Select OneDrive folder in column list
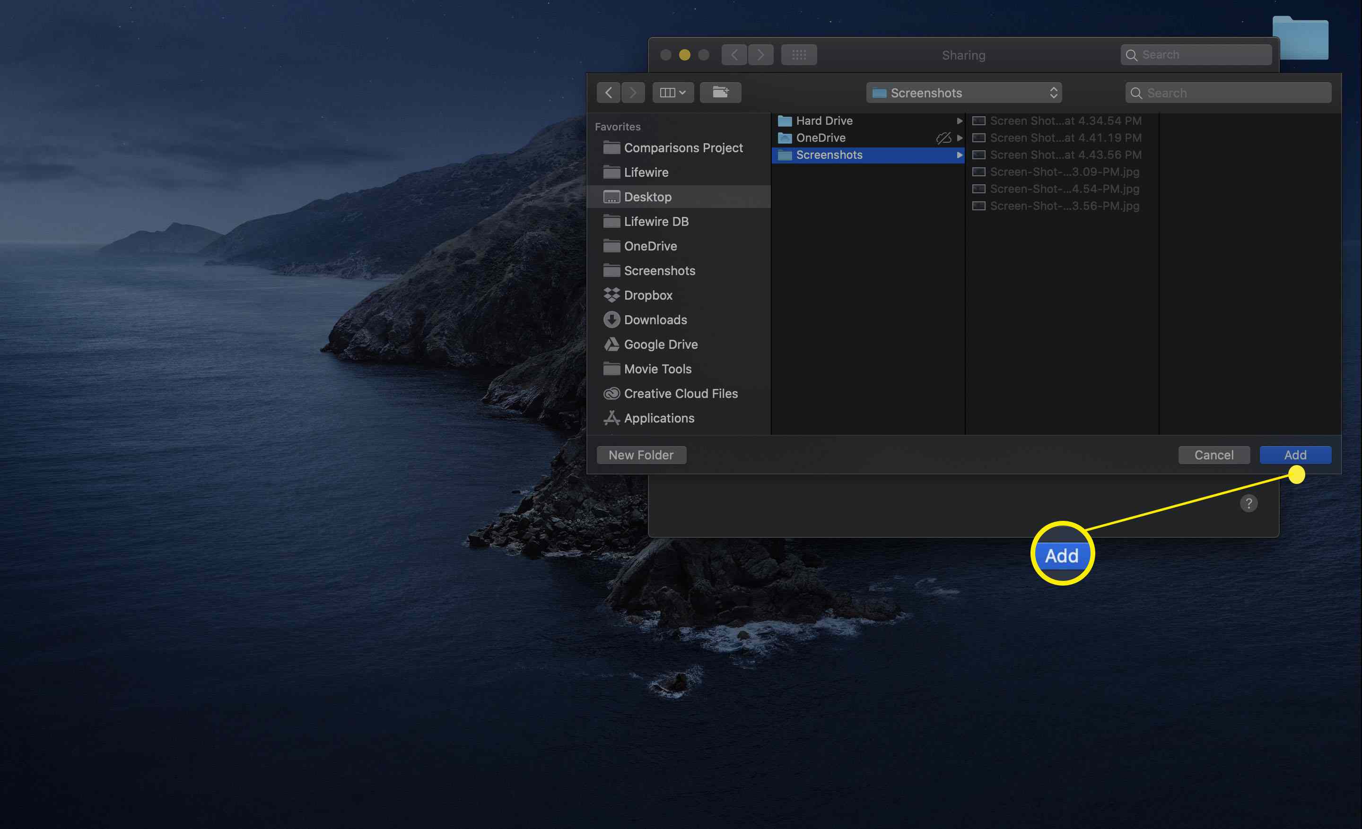The image size is (1362, 829). (868, 138)
